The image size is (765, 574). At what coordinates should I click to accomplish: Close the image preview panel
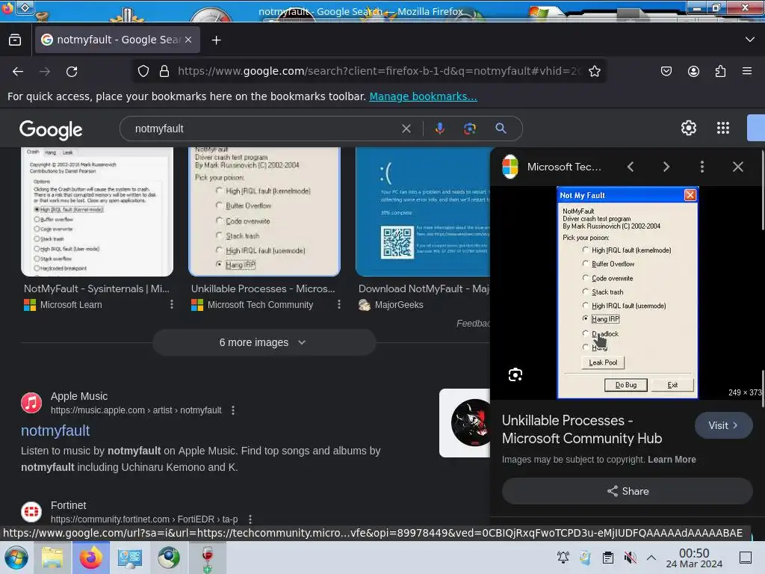(x=737, y=167)
